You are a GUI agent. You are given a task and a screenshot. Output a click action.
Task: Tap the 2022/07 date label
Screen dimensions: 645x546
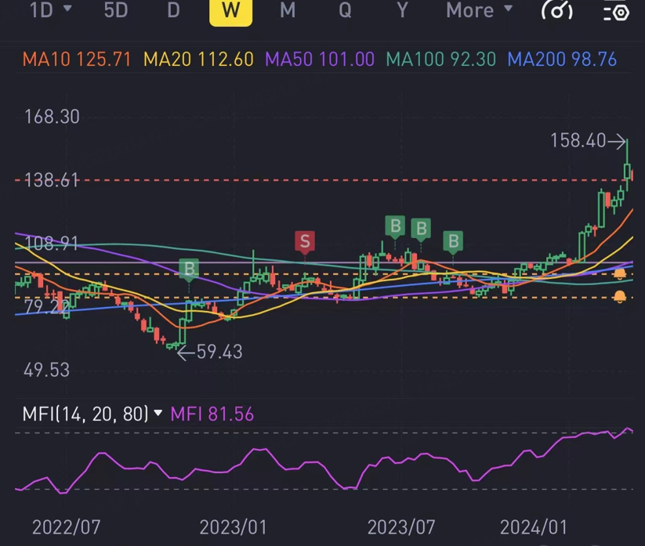click(67, 527)
